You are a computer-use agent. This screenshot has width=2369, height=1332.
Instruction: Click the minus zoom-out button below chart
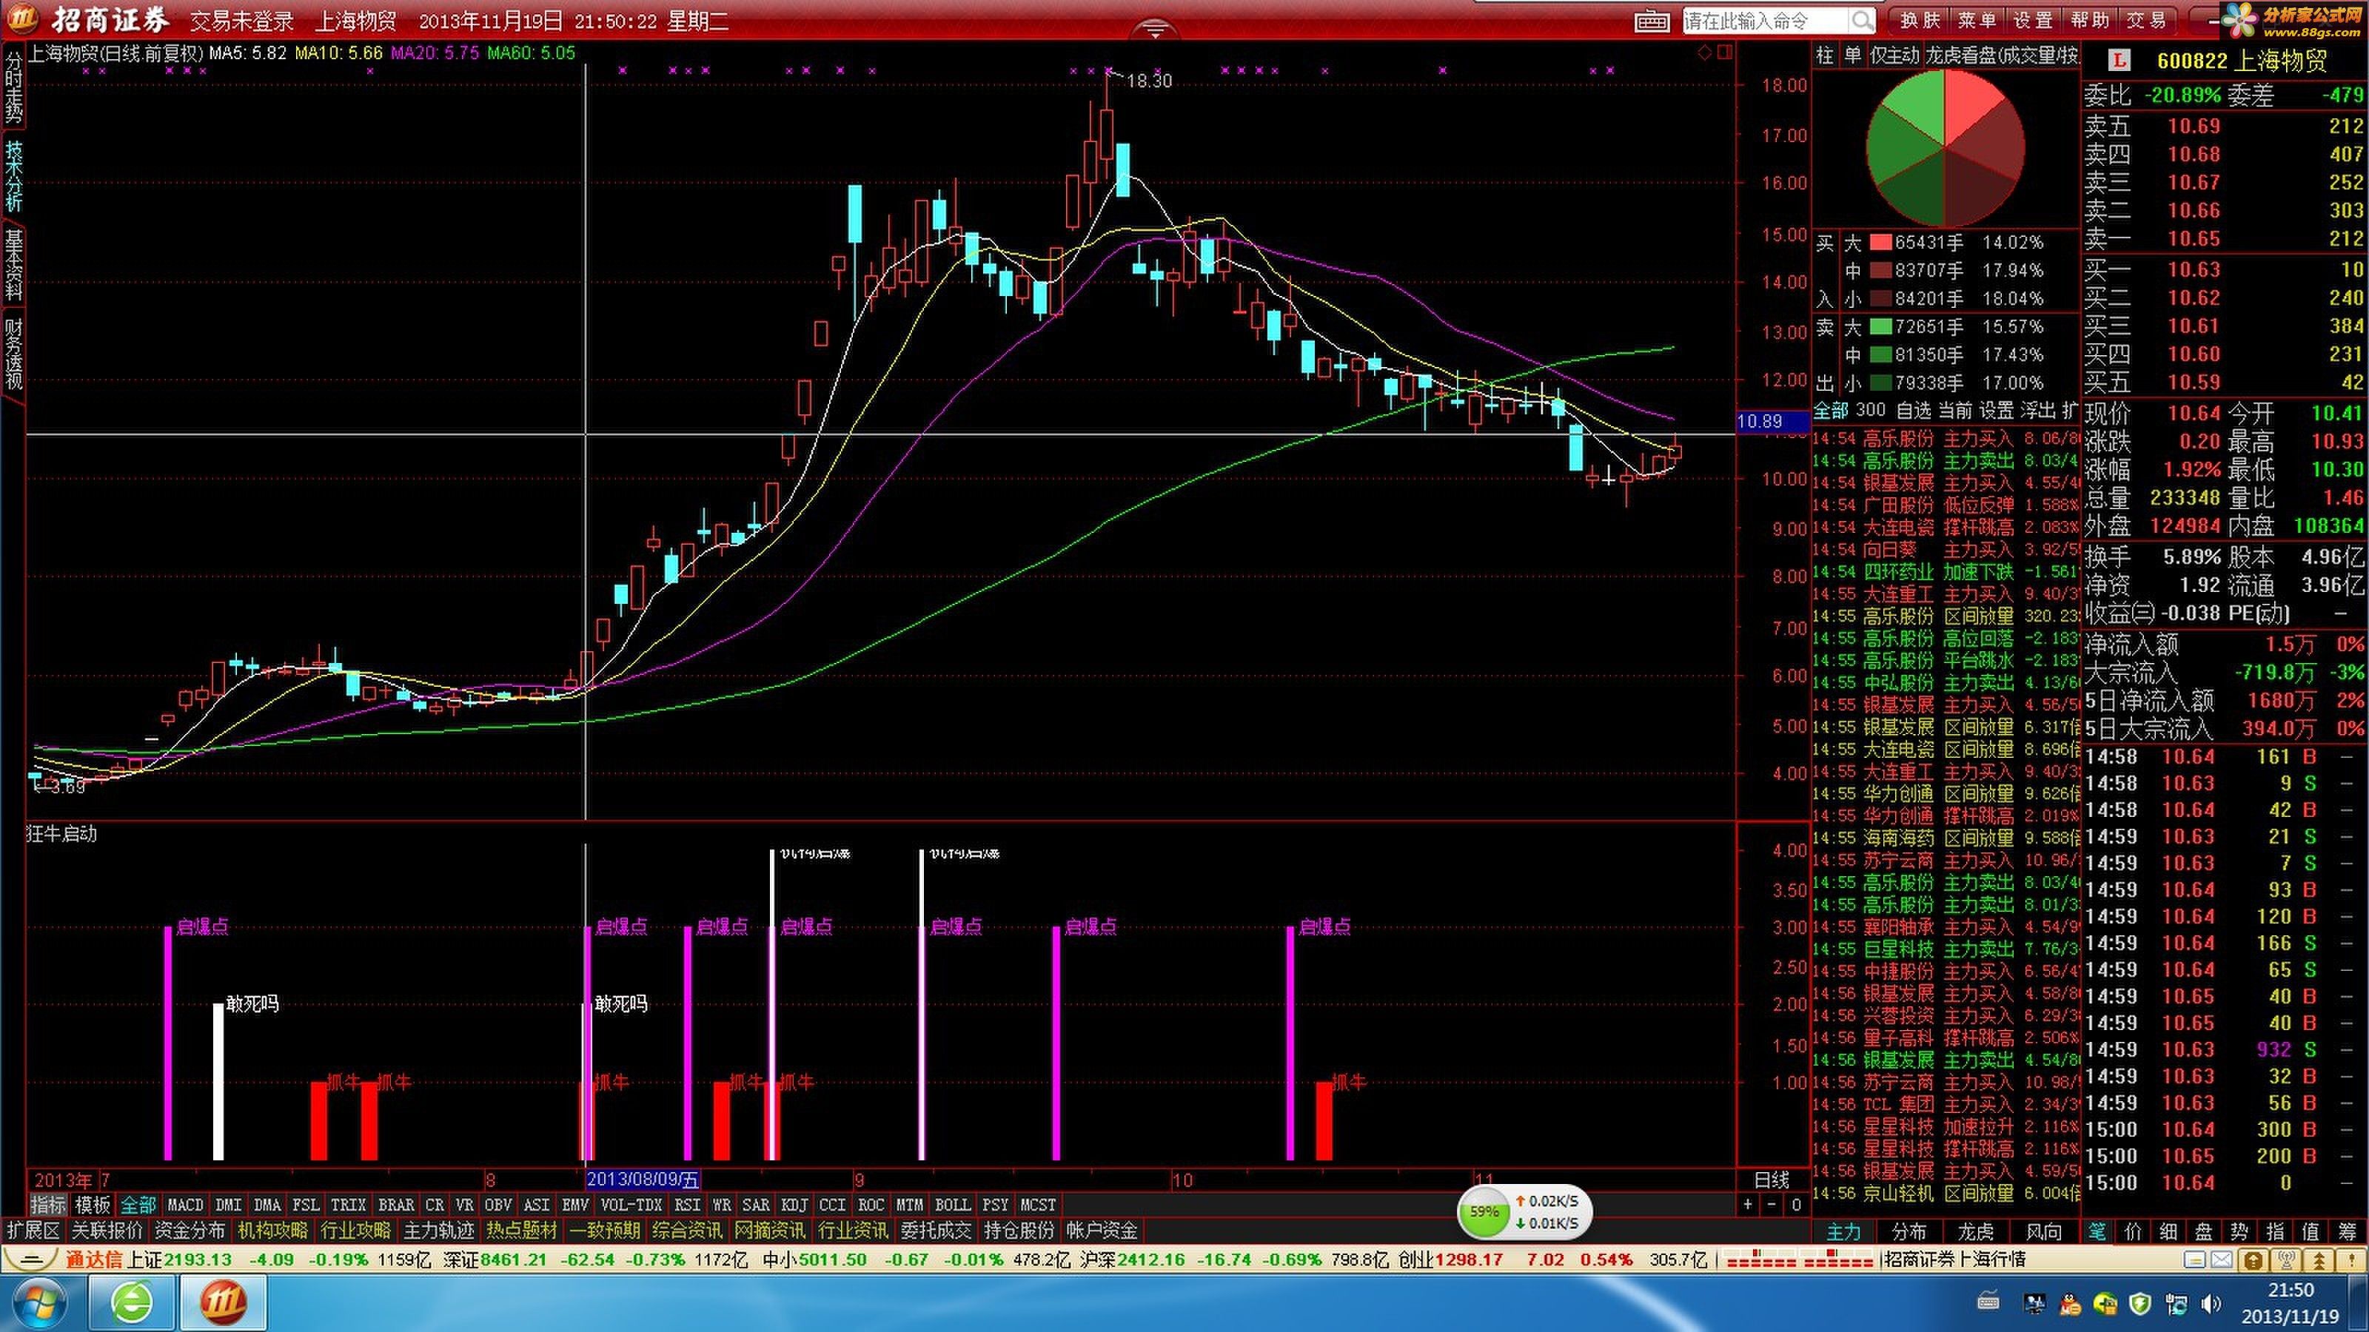point(1772,1204)
